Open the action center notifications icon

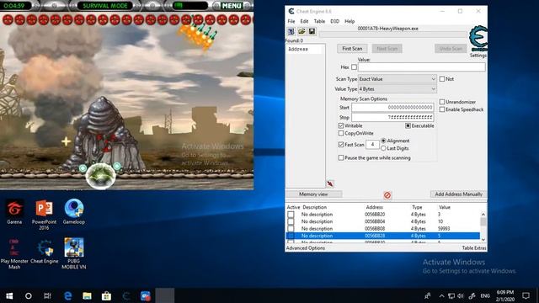pos(526,295)
